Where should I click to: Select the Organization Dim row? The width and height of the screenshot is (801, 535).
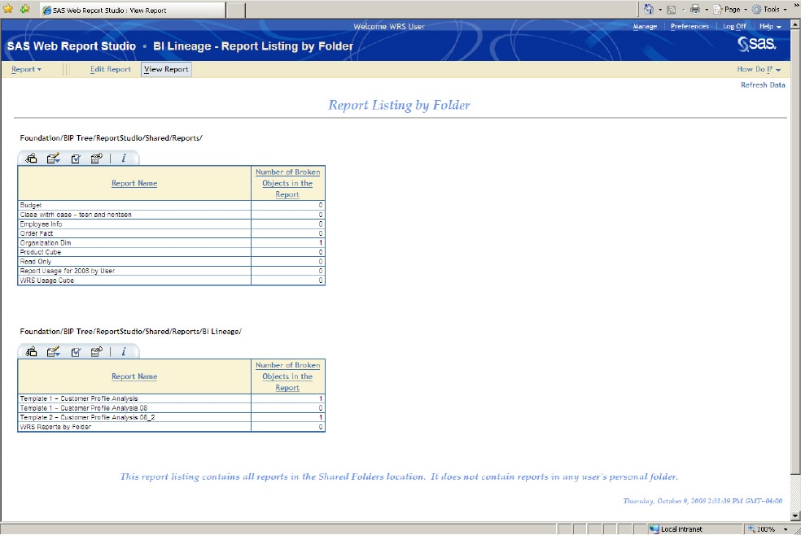point(171,243)
